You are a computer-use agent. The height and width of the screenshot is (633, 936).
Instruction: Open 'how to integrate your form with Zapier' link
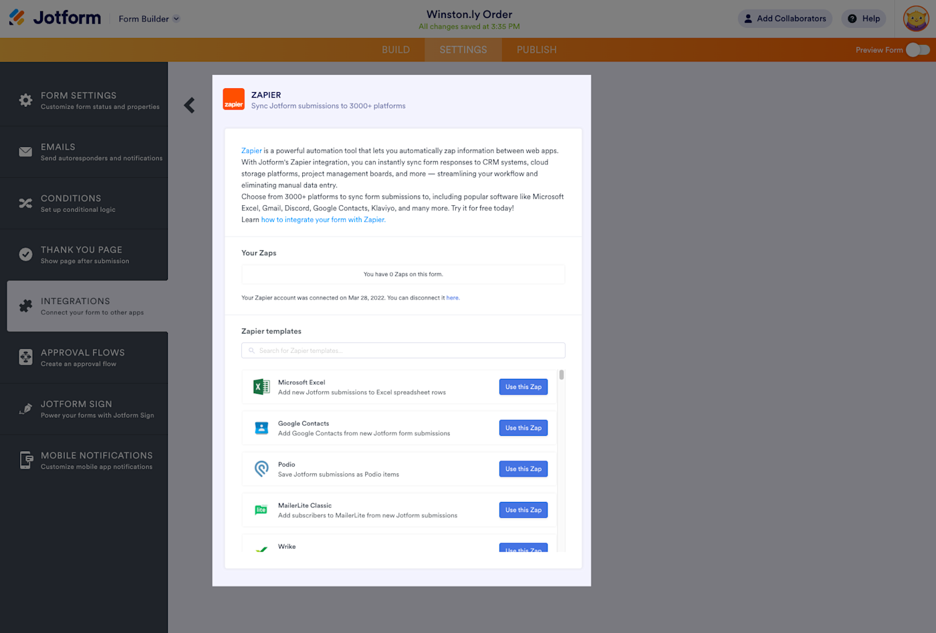click(323, 219)
